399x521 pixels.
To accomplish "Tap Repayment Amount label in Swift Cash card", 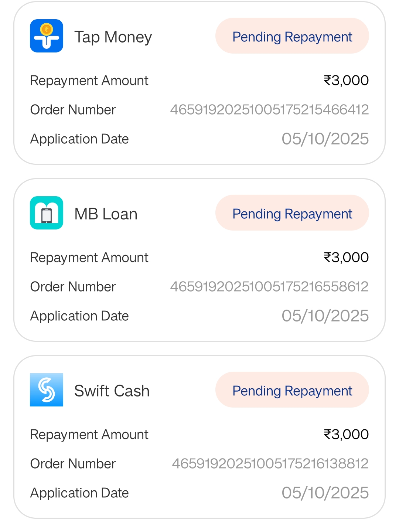I will (89, 435).
